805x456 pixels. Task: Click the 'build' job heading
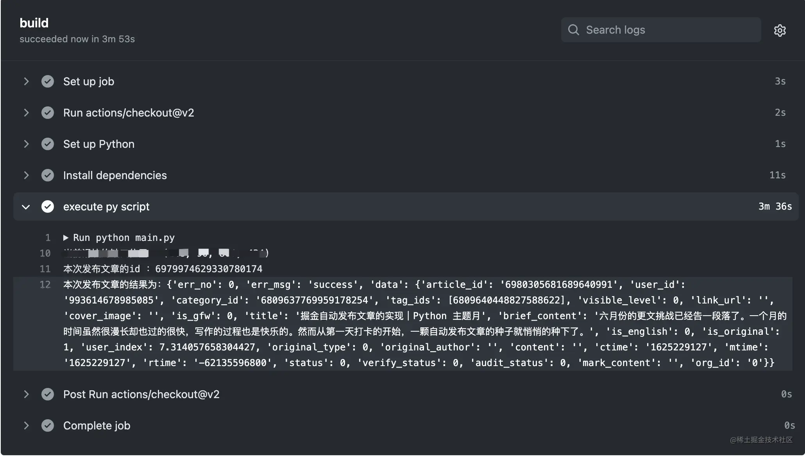(x=34, y=23)
